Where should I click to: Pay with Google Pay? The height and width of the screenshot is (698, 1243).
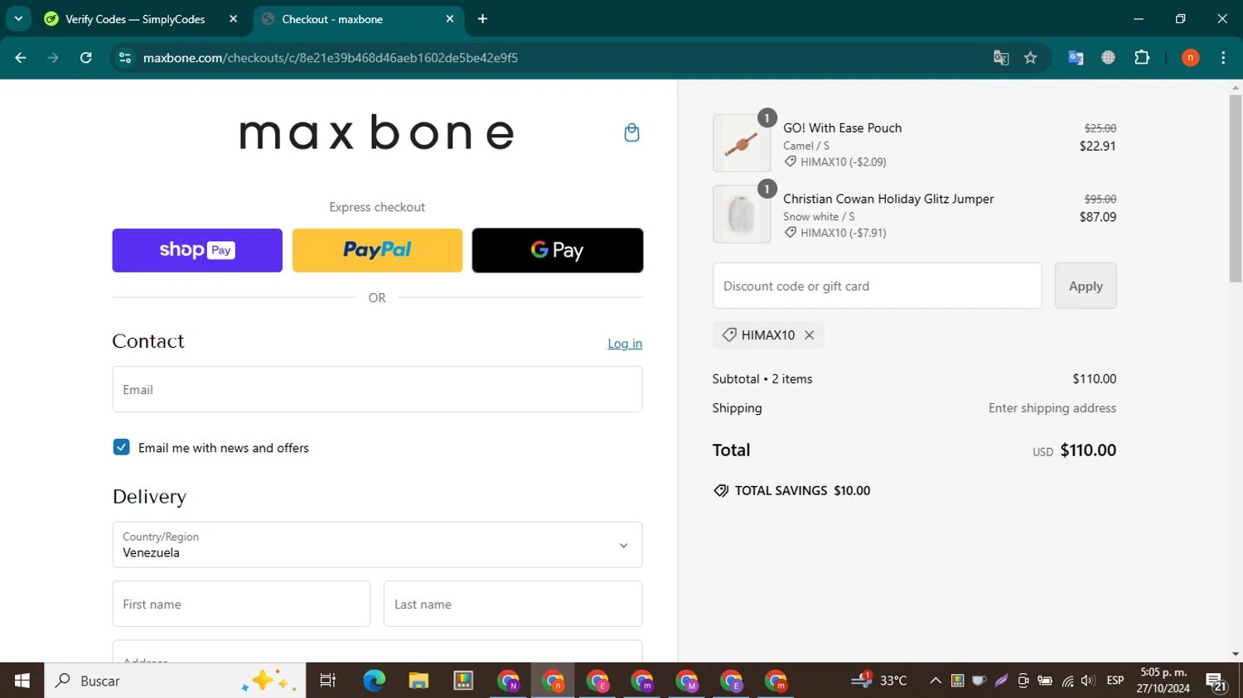(x=558, y=250)
